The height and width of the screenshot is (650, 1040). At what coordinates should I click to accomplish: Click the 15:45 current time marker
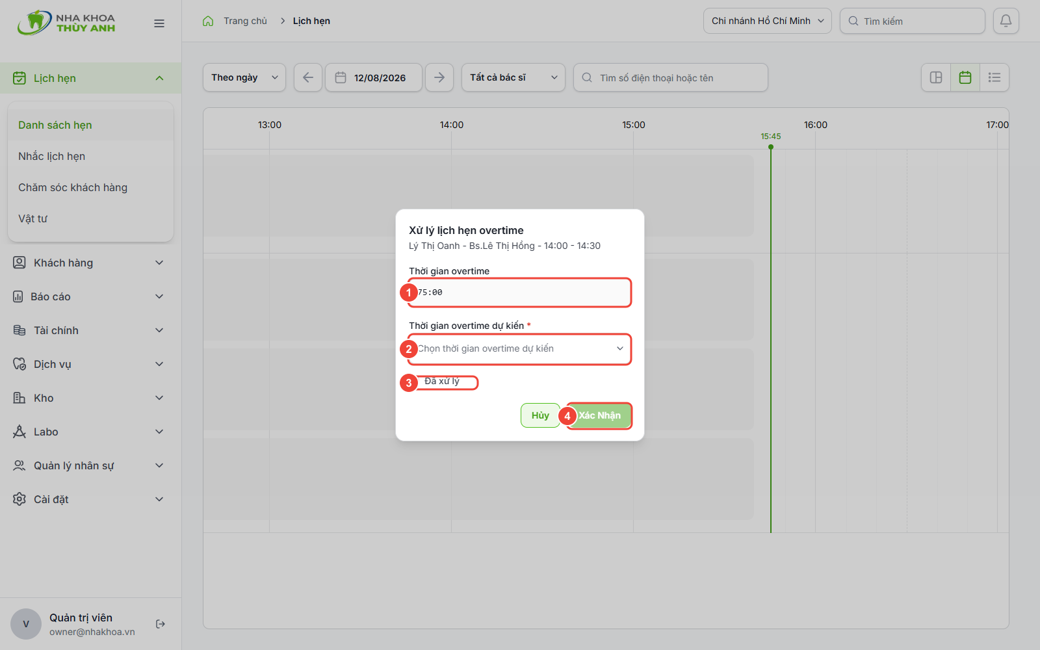(771, 136)
